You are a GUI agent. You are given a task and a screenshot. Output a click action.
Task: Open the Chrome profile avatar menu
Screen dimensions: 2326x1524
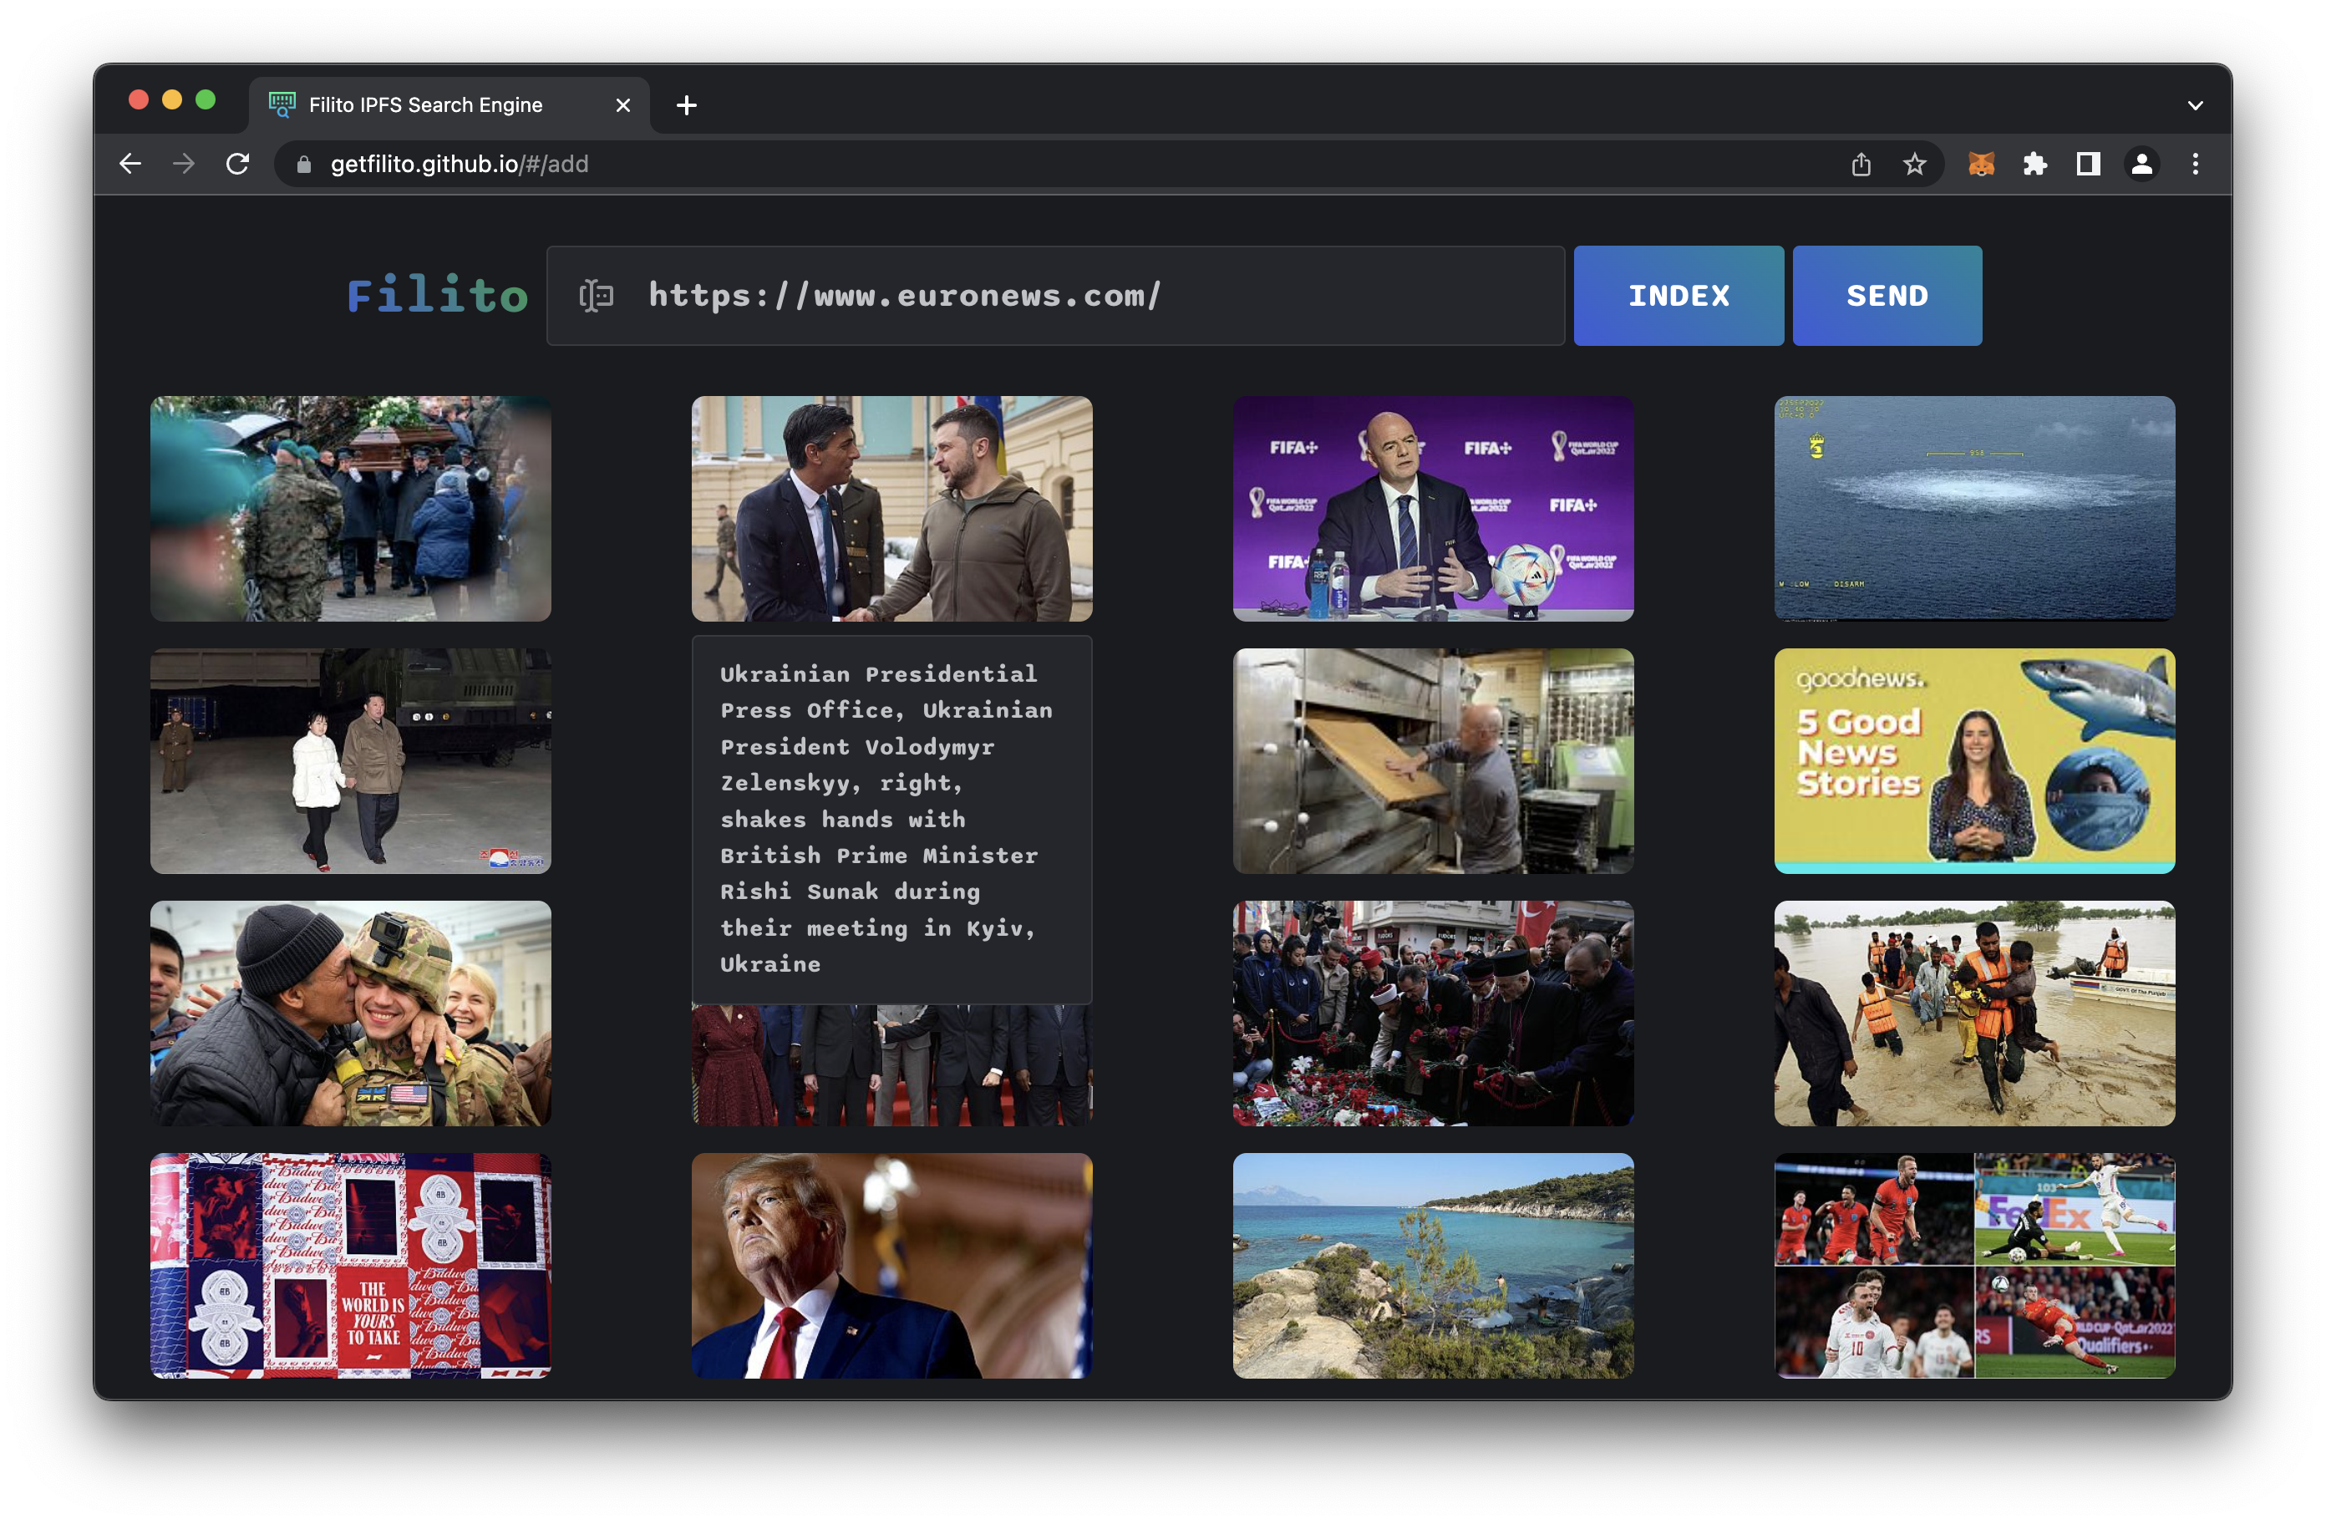coord(2141,165)
